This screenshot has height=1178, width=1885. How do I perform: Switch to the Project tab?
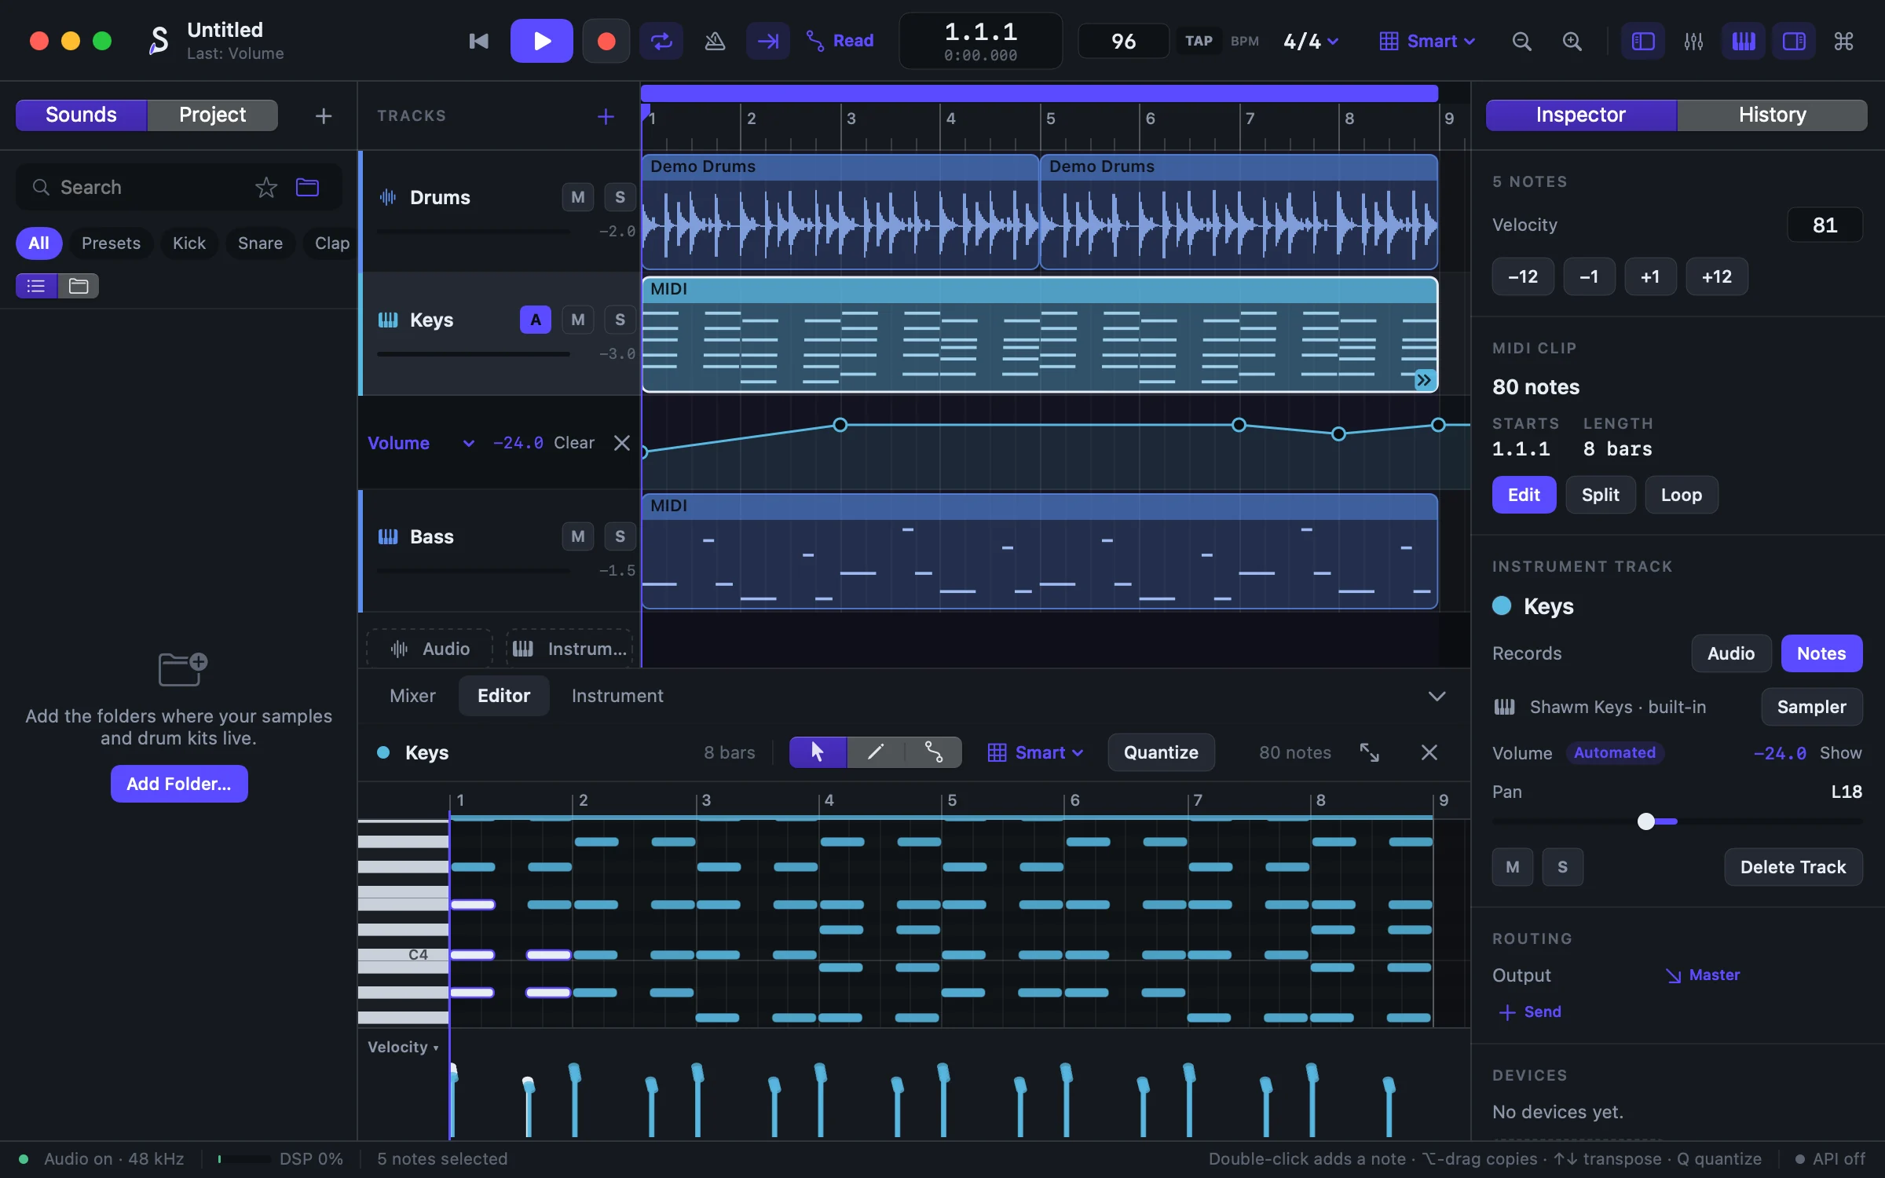pos(212,115)
